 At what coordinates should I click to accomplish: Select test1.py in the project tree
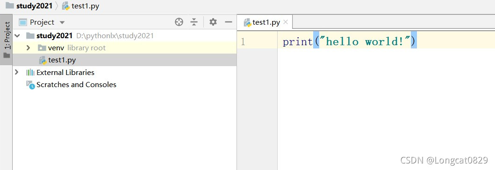point(62,60)
